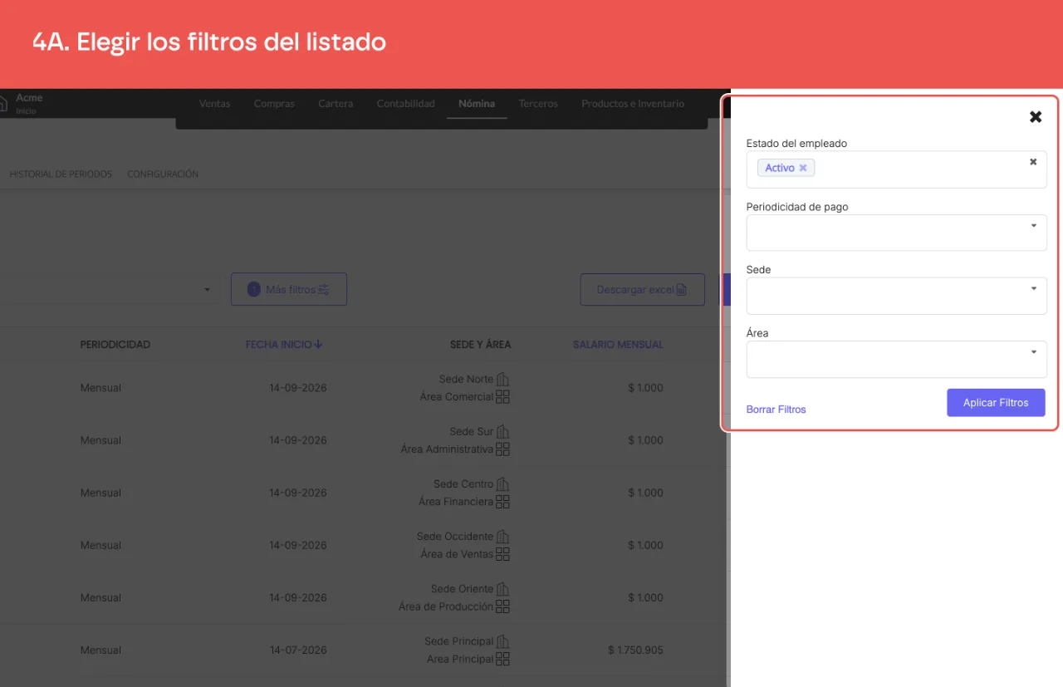Focus the Estado del empleado field

[896, 169]
